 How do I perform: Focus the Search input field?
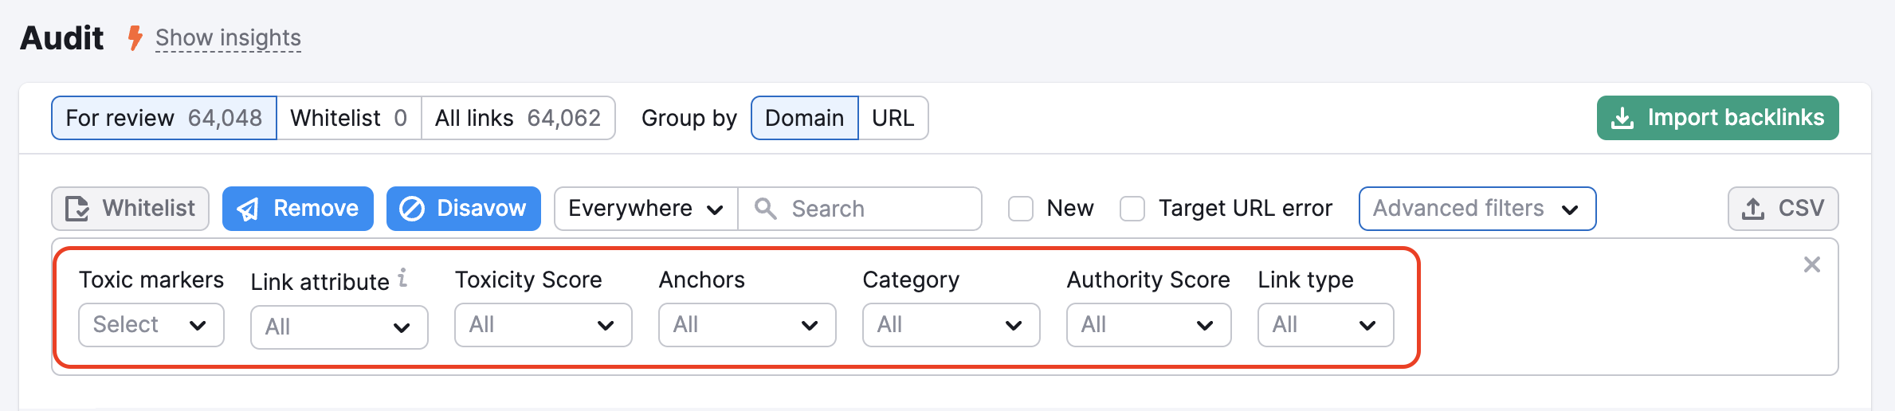[x=877, y=209]
